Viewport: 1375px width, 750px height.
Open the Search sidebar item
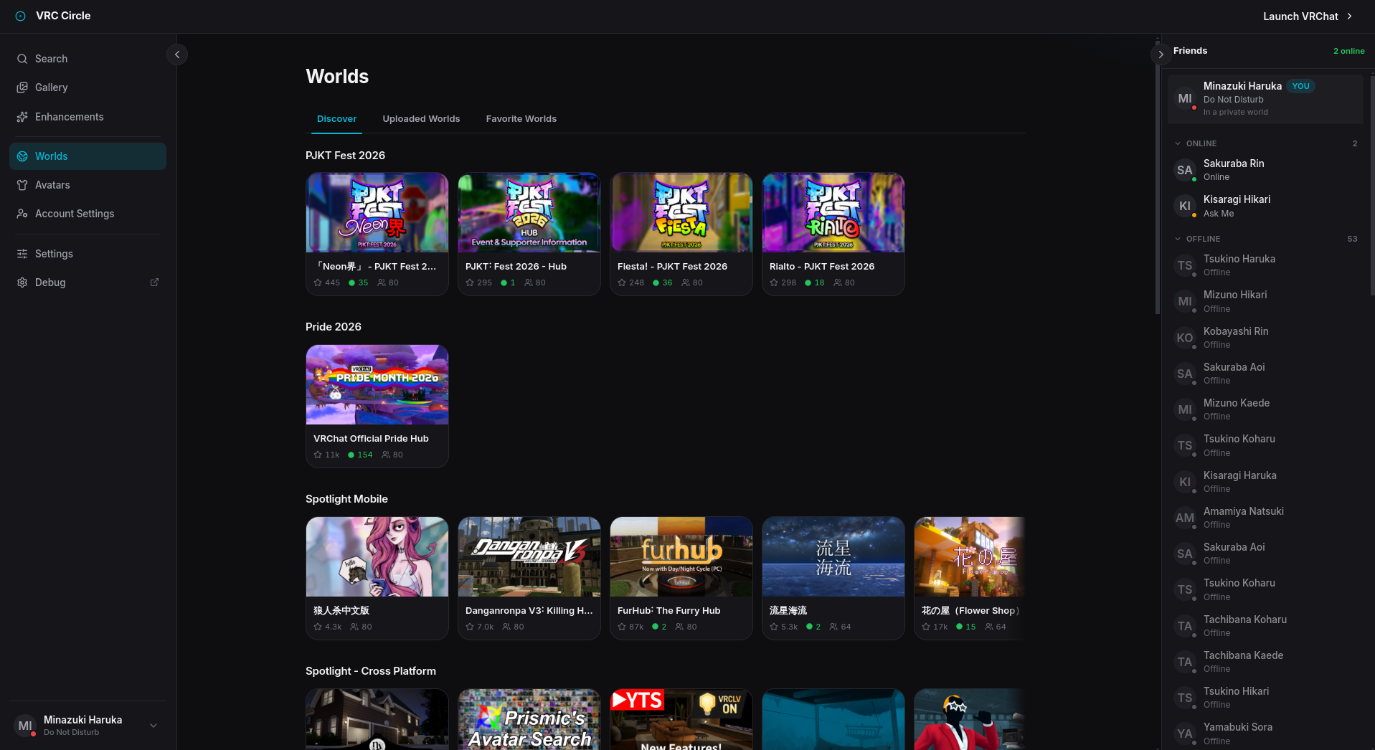click(x=88, y=59)
